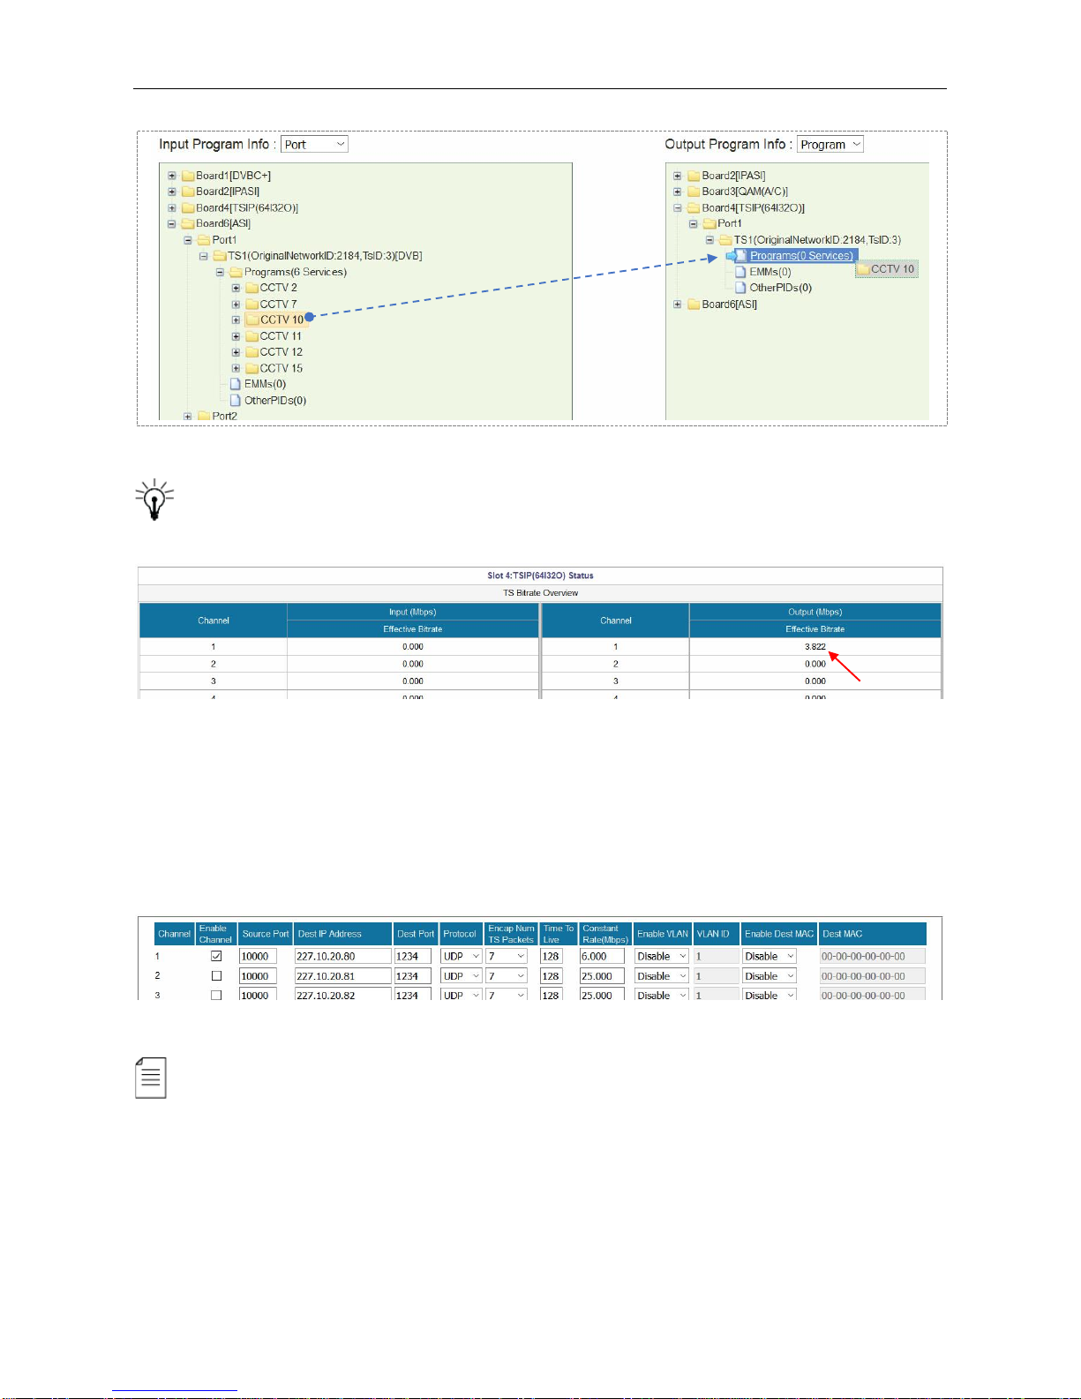The width and height of the screenshot is (1081, 1399).
Task: Expand Board2[IPASI] in the output tree
Action: coord(678,176)
